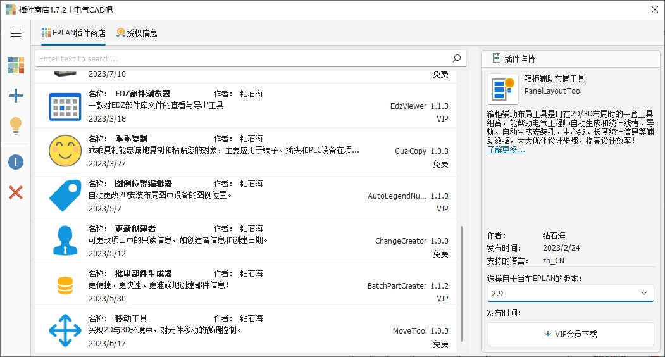Click AutoLegendNu... 1.1.0 text
The height and width of the screenshot is (357, 665).
(x=407, y=196)
